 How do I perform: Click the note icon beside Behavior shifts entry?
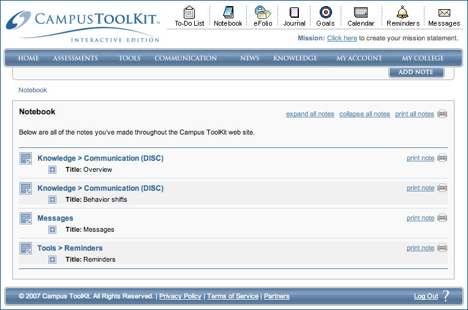click(26, 188)
